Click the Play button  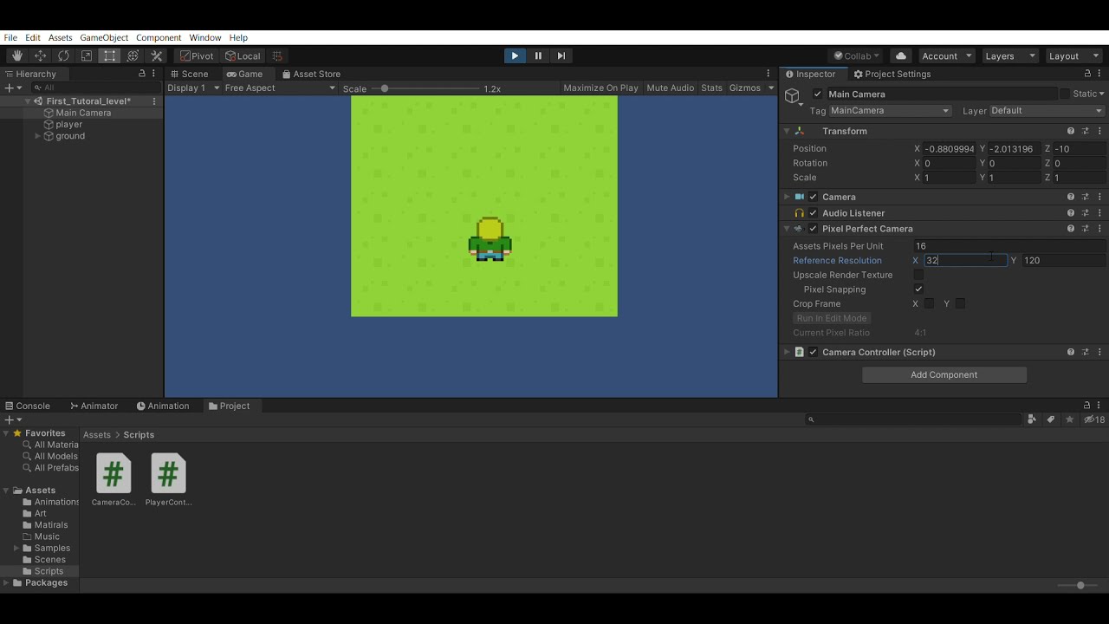(x=515, y=55)
